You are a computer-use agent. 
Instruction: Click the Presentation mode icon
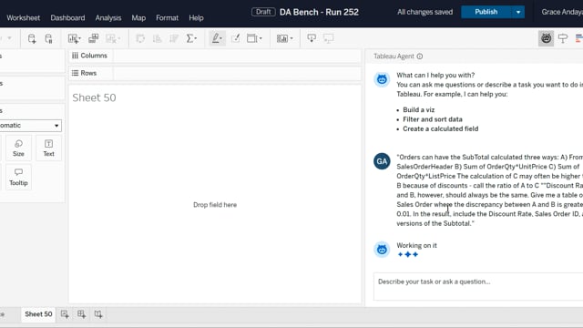click(x=328, y=38)
